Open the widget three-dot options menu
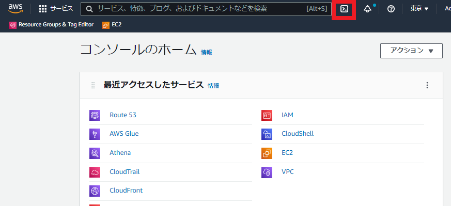Image resolution: width=451 pixels, height=206 pixels. tap(427, 85)
